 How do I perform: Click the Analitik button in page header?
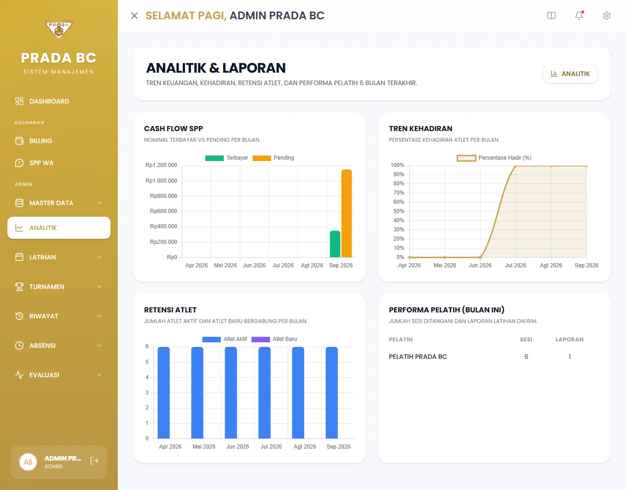point(570,74)
